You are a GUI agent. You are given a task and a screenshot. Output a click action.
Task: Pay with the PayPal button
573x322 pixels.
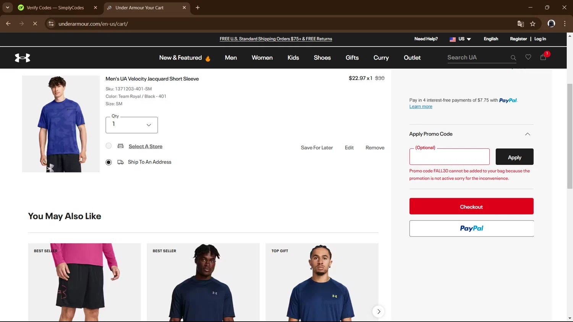tap(471, 229)
